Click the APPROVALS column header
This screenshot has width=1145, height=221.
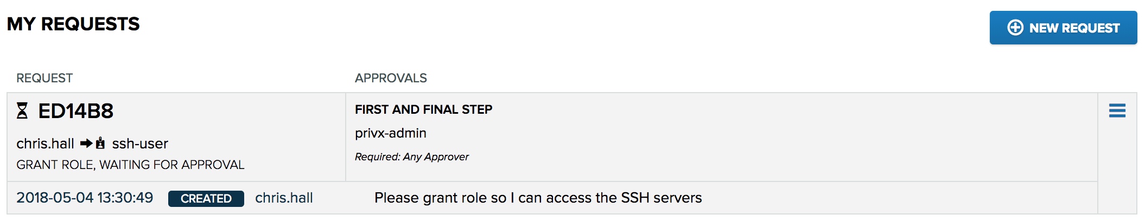click(x=391, y=78)
